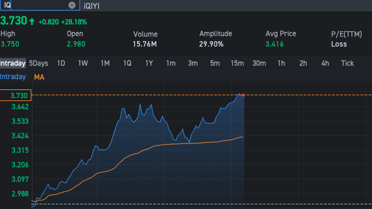This screenshot has height=209, width=372.
Task: Select the 1M timeframe tab
Action: click(x=105, y=63)
